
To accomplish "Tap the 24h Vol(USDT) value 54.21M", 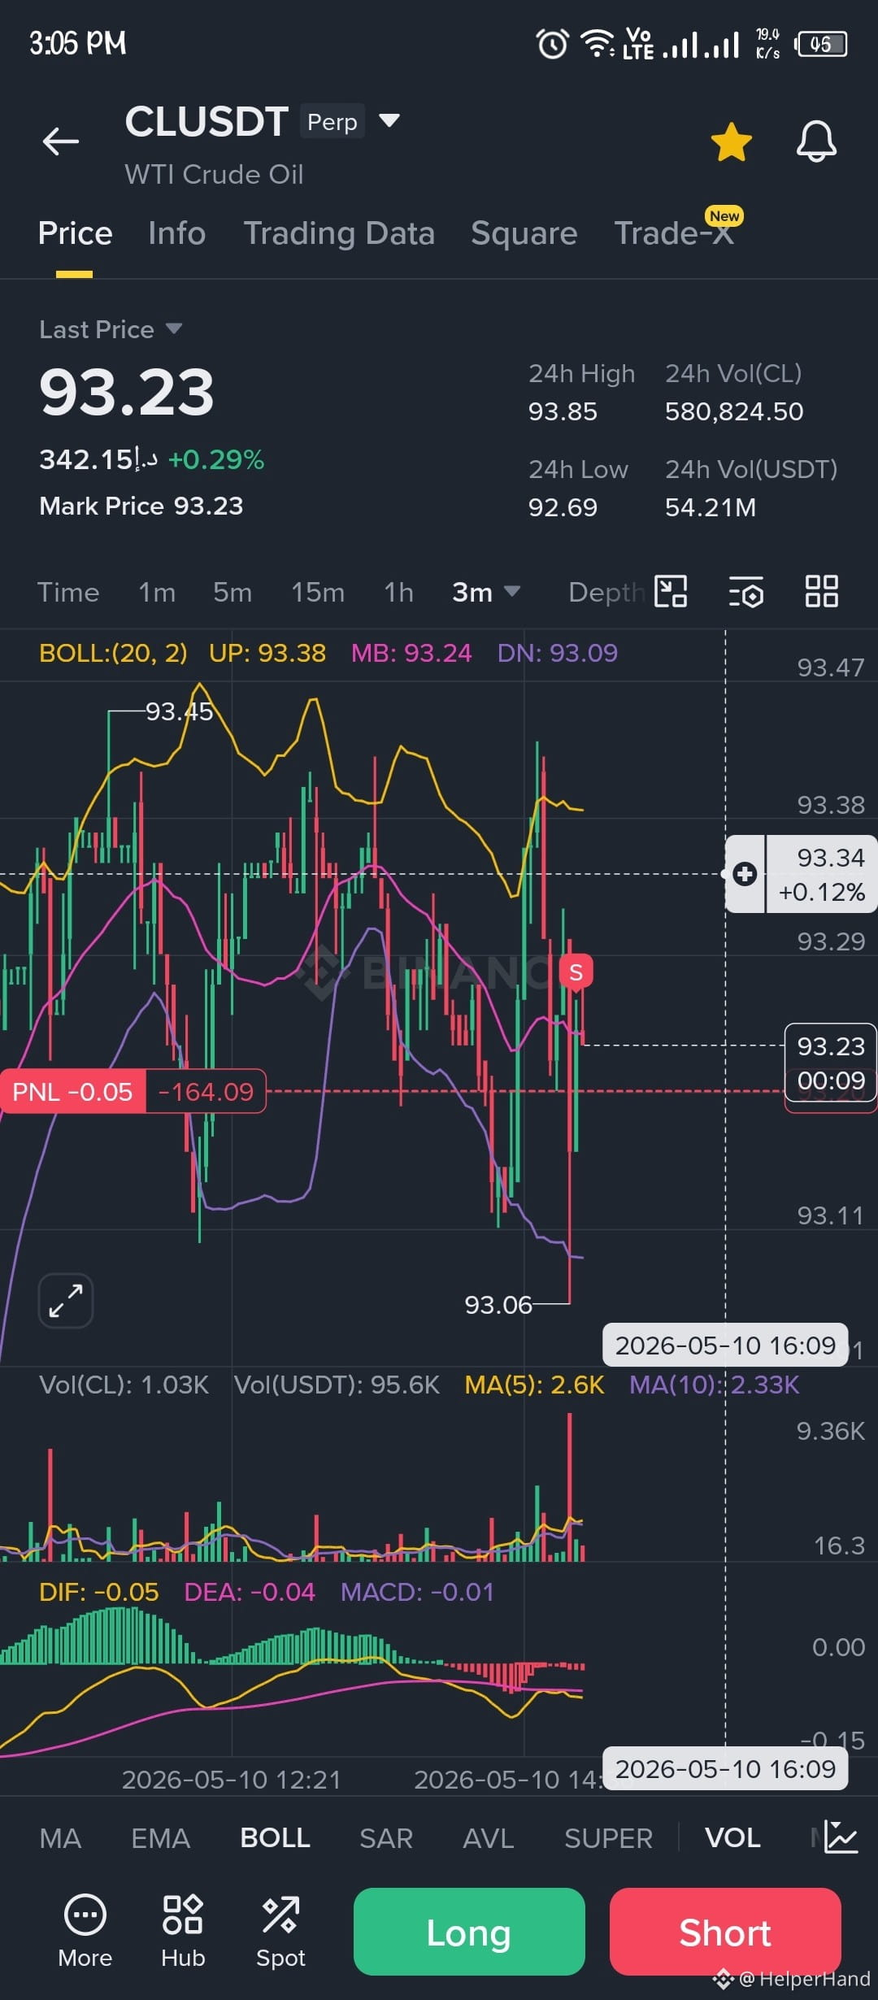I will tap(711, 507).
